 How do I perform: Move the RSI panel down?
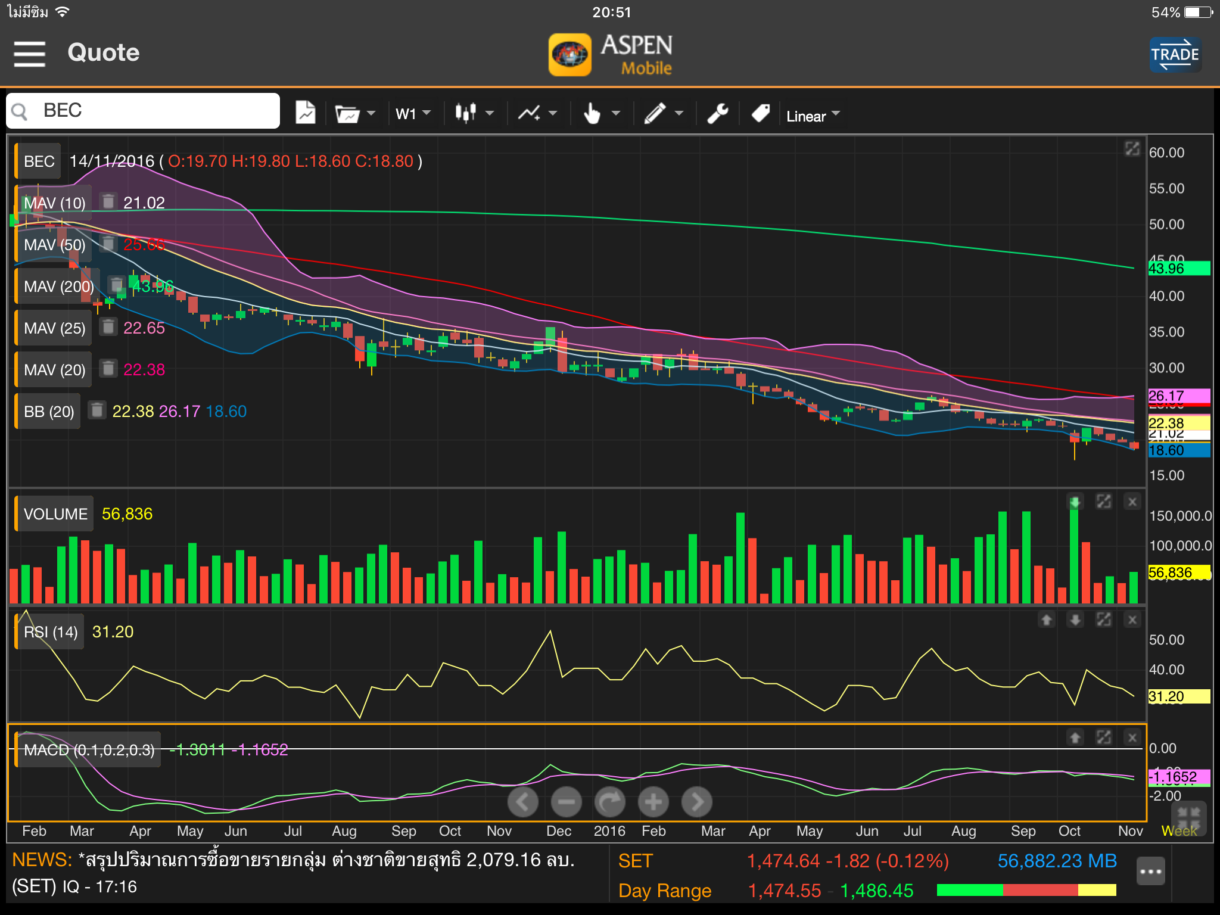[1075, 620]
